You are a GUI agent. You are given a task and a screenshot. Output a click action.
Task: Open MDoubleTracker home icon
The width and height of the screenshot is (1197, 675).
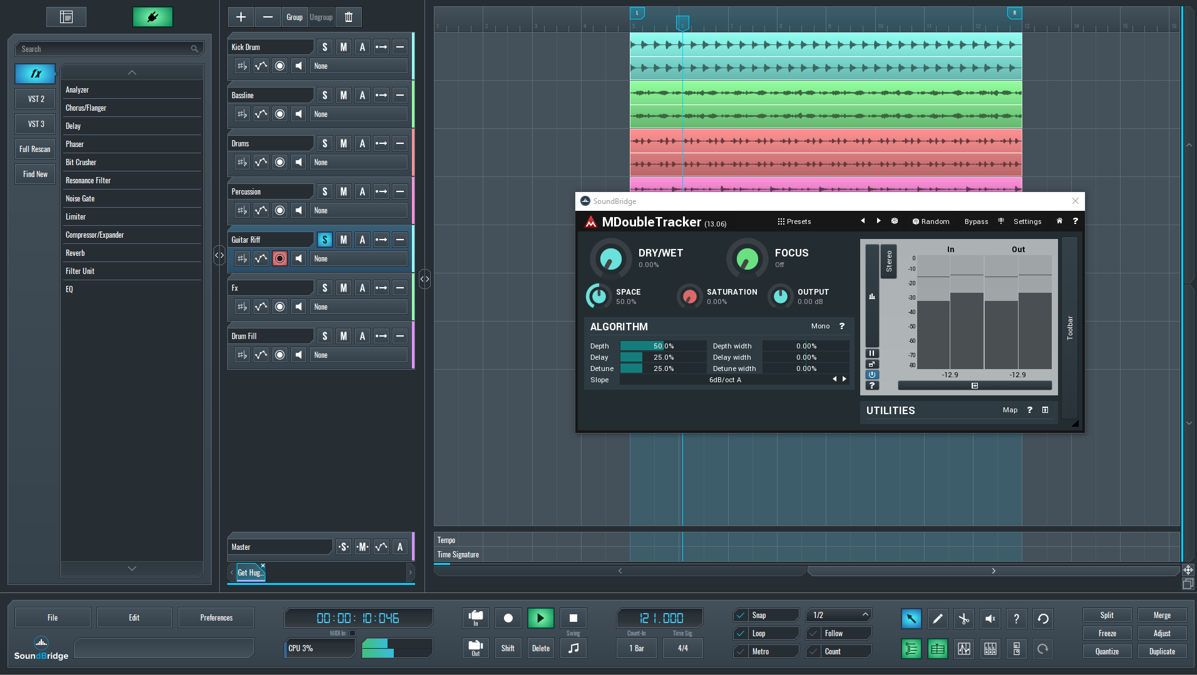click(1059, 221)
